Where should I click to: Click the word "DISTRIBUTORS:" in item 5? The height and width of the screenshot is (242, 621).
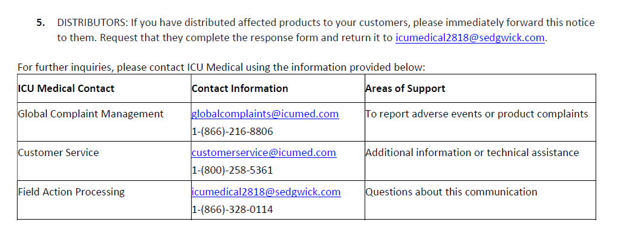click(92, 23)
